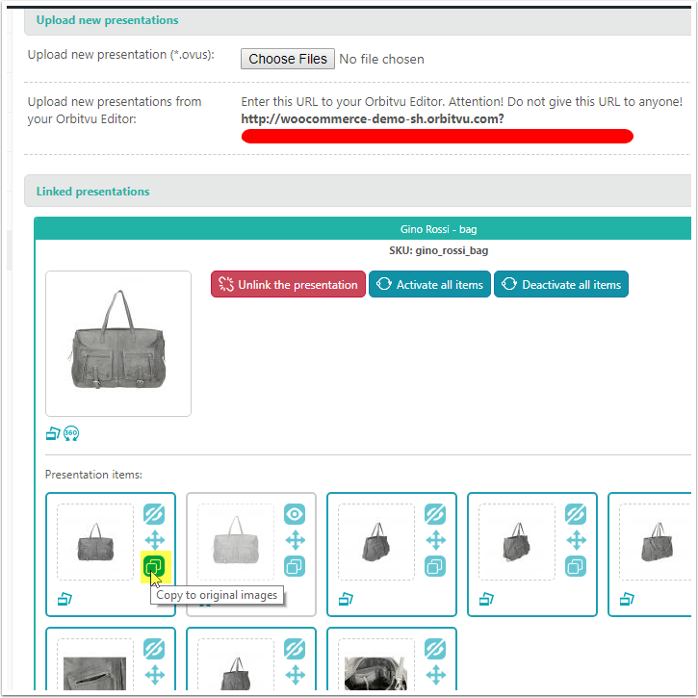Click move arrows on pocket close-up item

point(154,675)
